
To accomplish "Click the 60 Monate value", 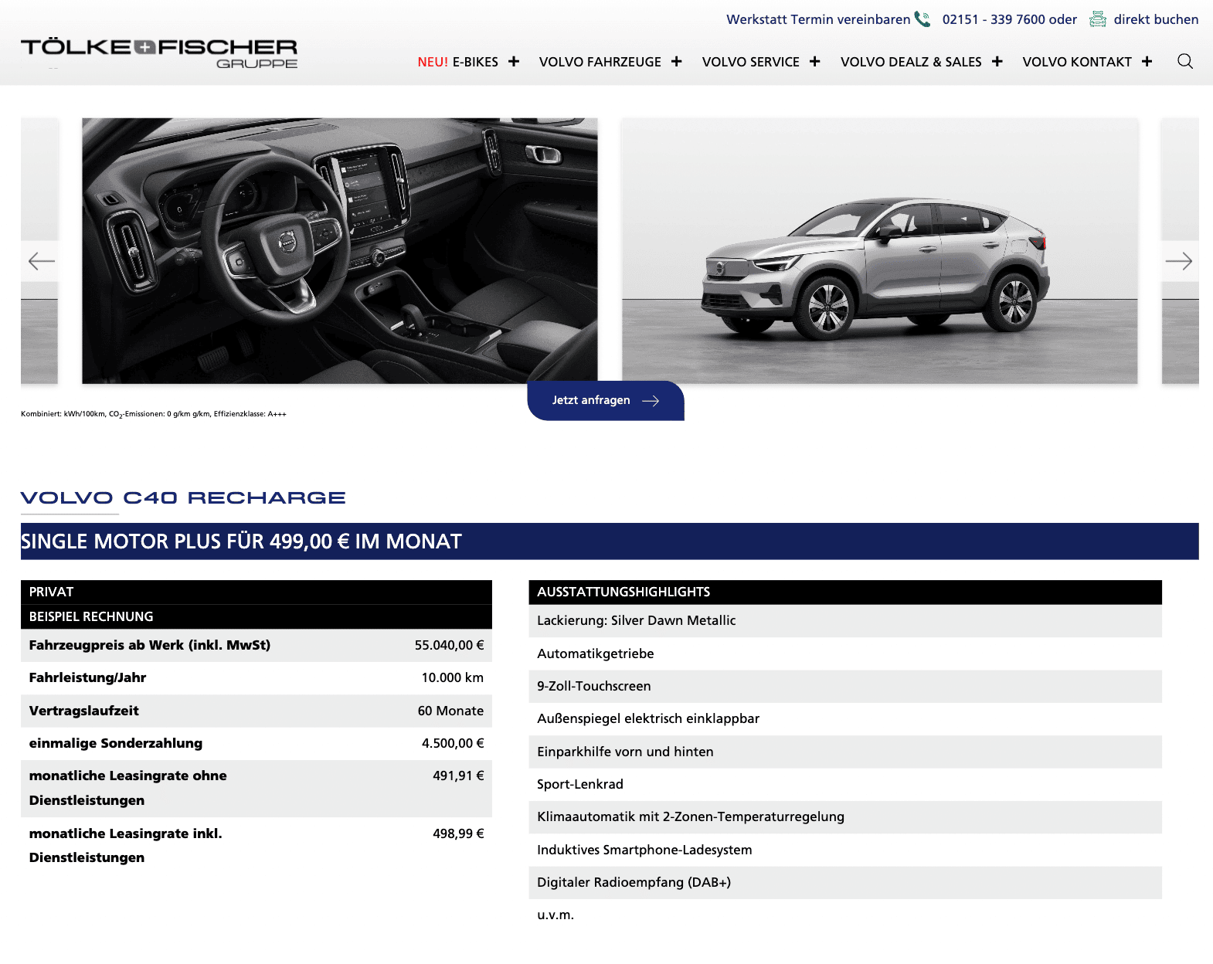I will pos(451,711).
